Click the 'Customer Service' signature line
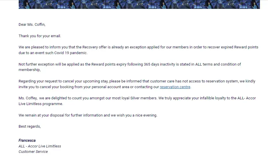Viewport: 268px width, 156px height. tap(33, 152)
